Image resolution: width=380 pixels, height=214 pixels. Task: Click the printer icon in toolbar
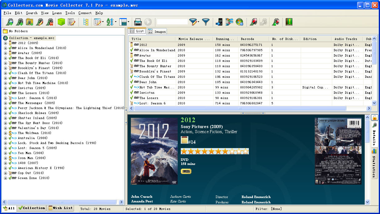pyautogui.click(x=138, y=22)
